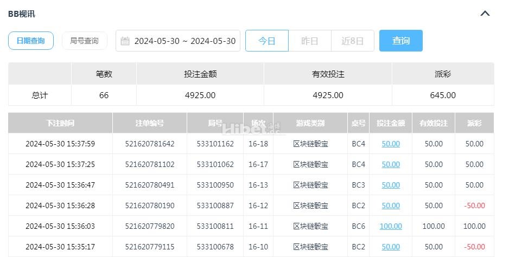Click the BB视讯 section title
The width and height of the screenshot is (509, 257).
21,14
